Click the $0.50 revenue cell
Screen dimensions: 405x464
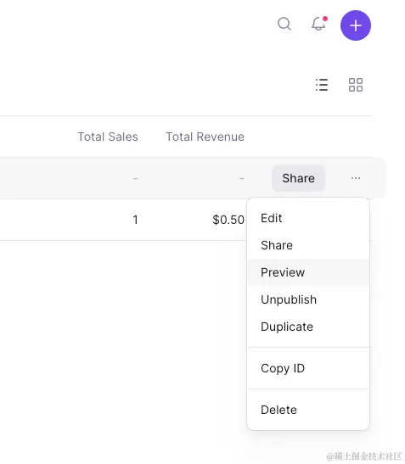[x=228, y=220]
